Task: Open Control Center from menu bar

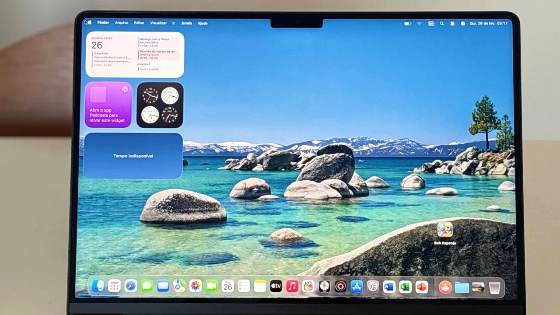Action: pos(452,24)
